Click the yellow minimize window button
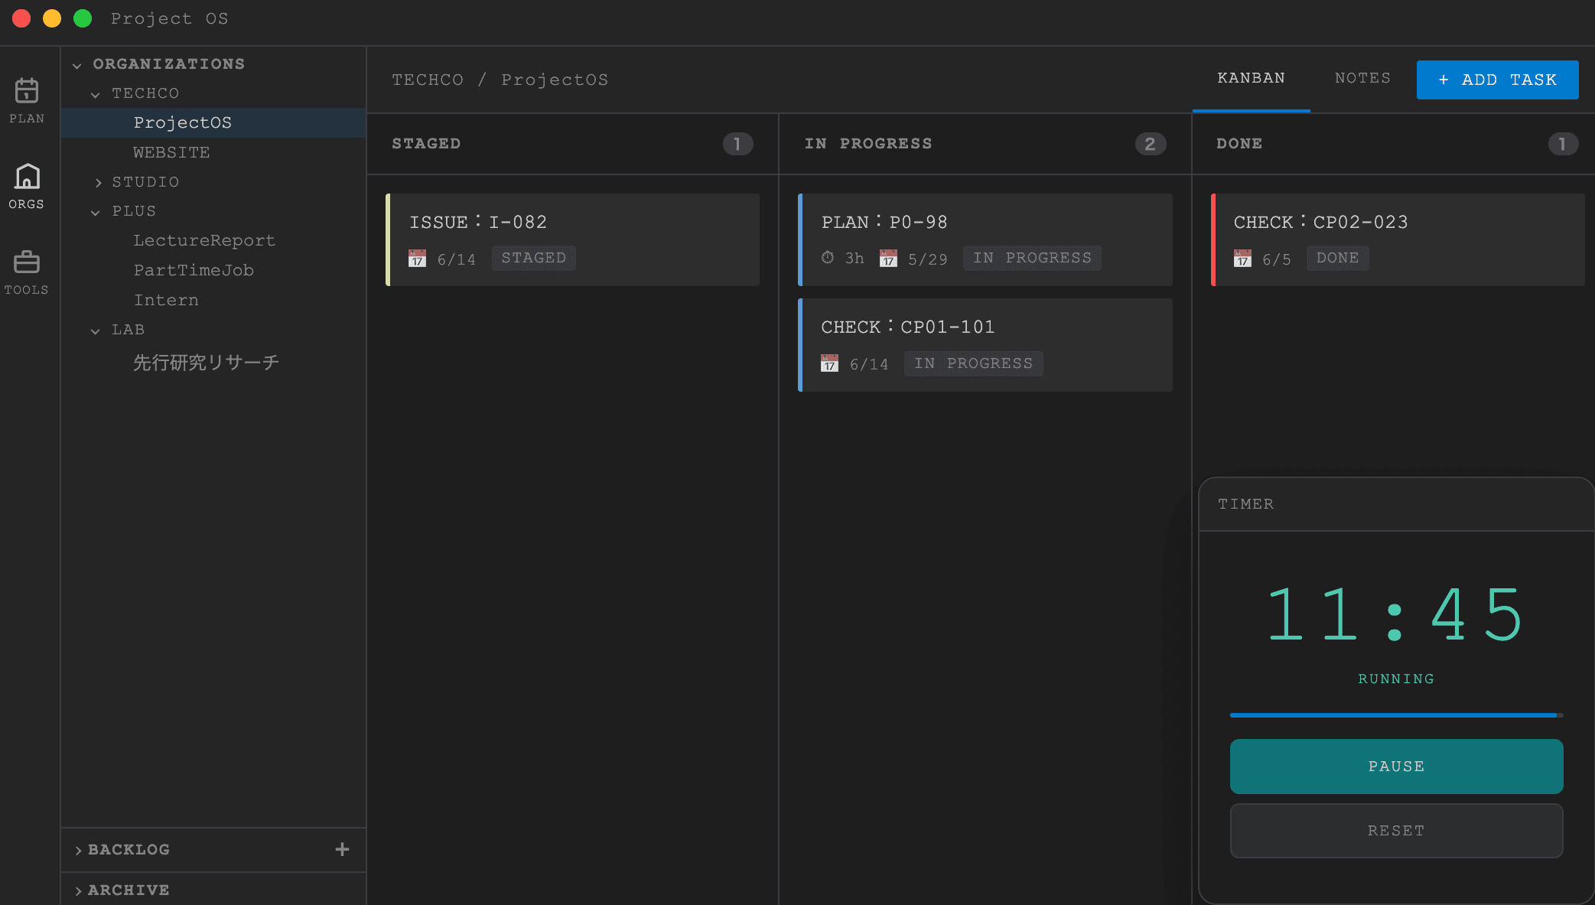This screenshot has width=1595, height=905. pyautogui.click(x=52, y=18)
